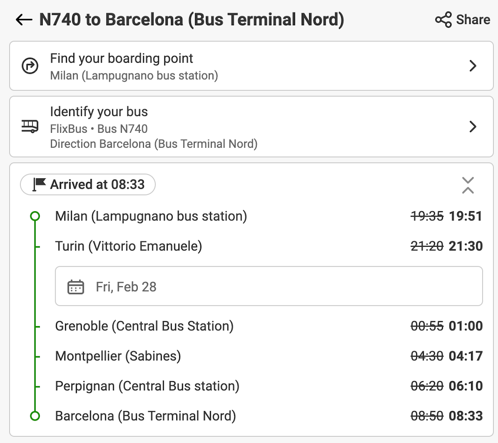The height and width of the screenshot is (443, 498).
Task: Select the Fri, Feb 28 date field
Action: coord(269,287)
